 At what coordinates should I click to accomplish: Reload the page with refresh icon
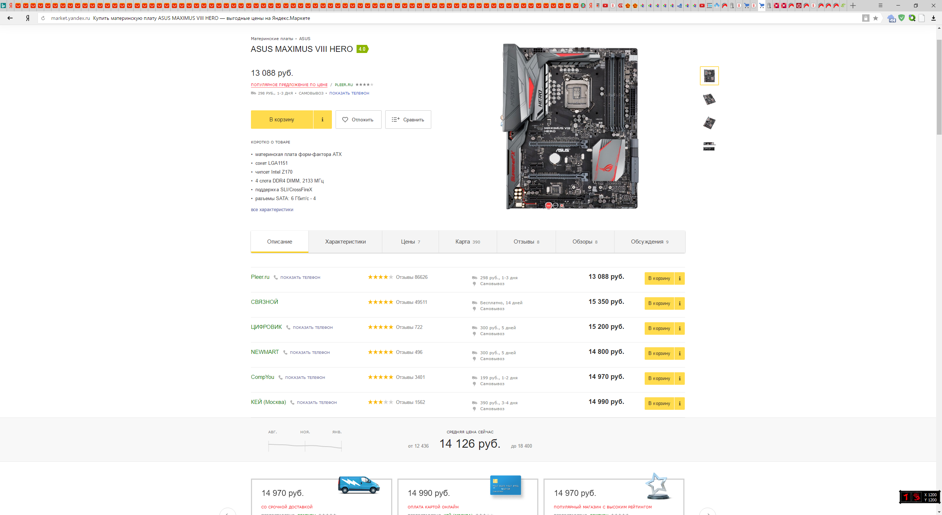click(x=43, y=18)
